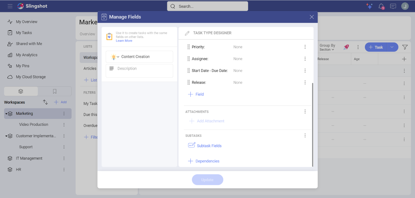Screen dimensions: 415x198
Task: Open the filter funnel icon
Action: 405,47
